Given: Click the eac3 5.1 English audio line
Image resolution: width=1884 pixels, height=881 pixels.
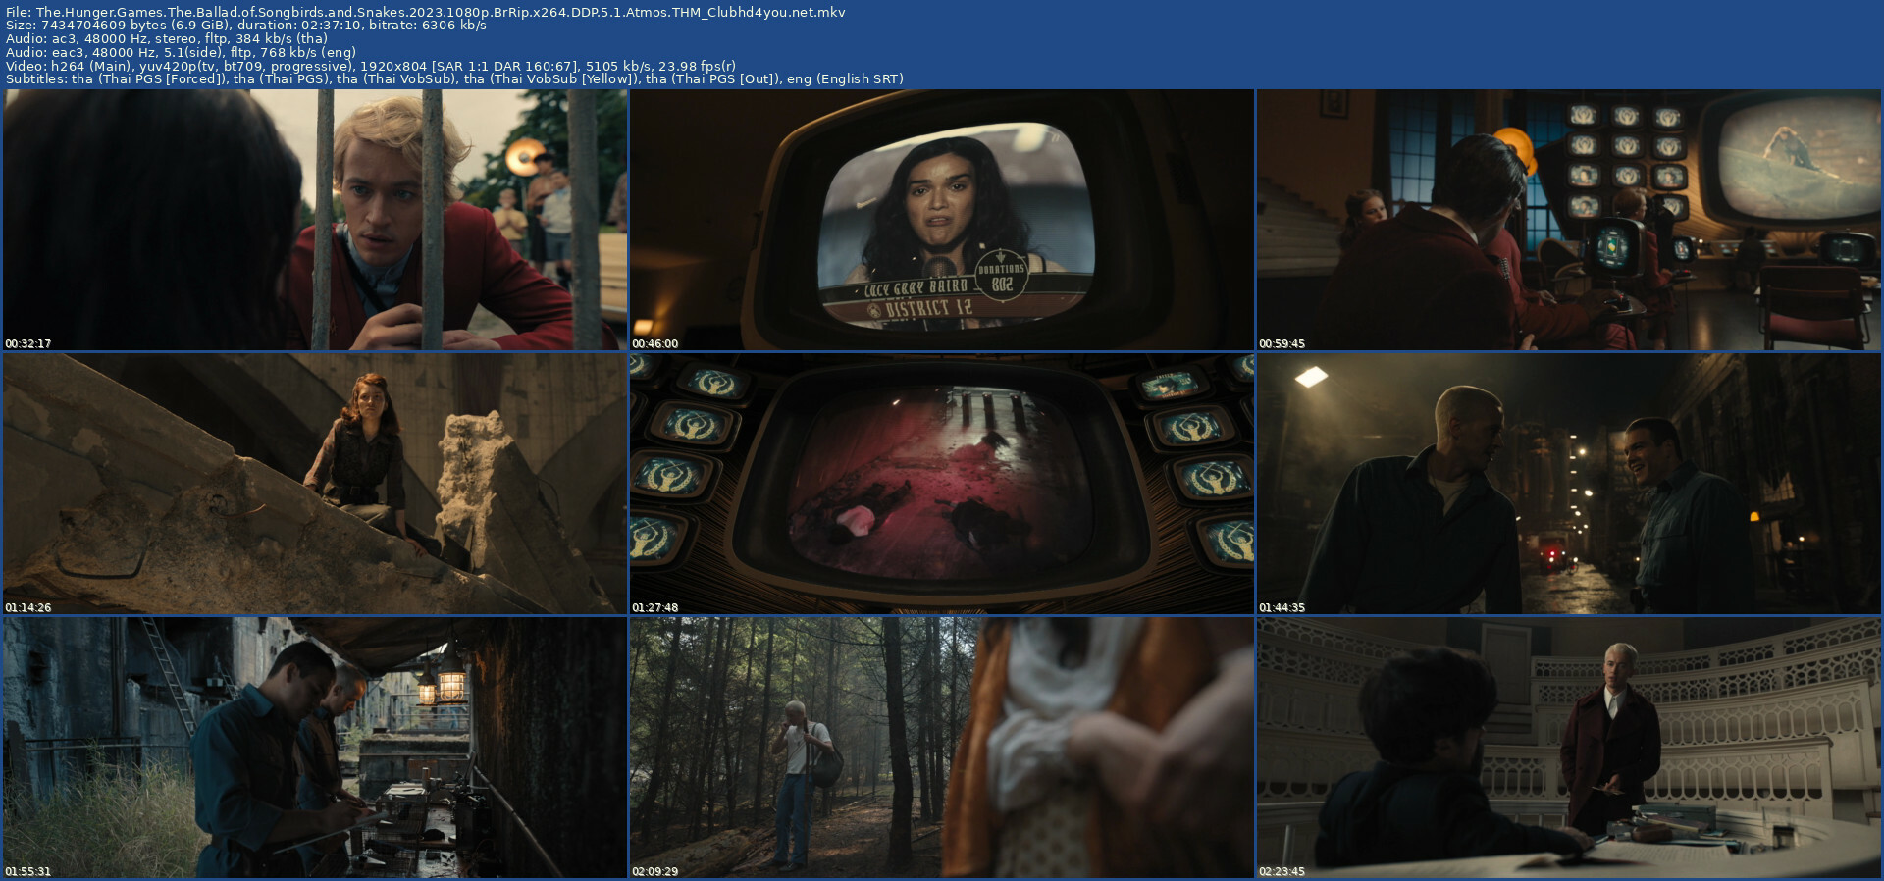Looking at the screenshot, I should (181, 52).
